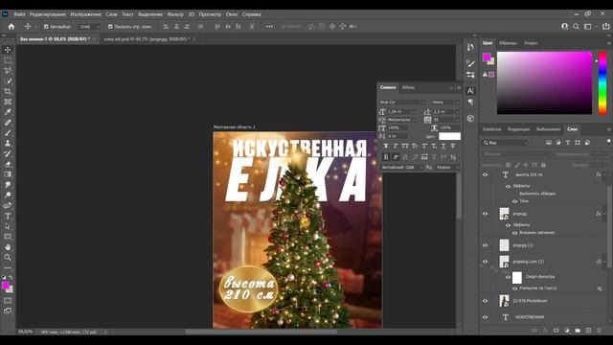Switch to the Абзац tab
613x345 pixels.
point(408,87)
